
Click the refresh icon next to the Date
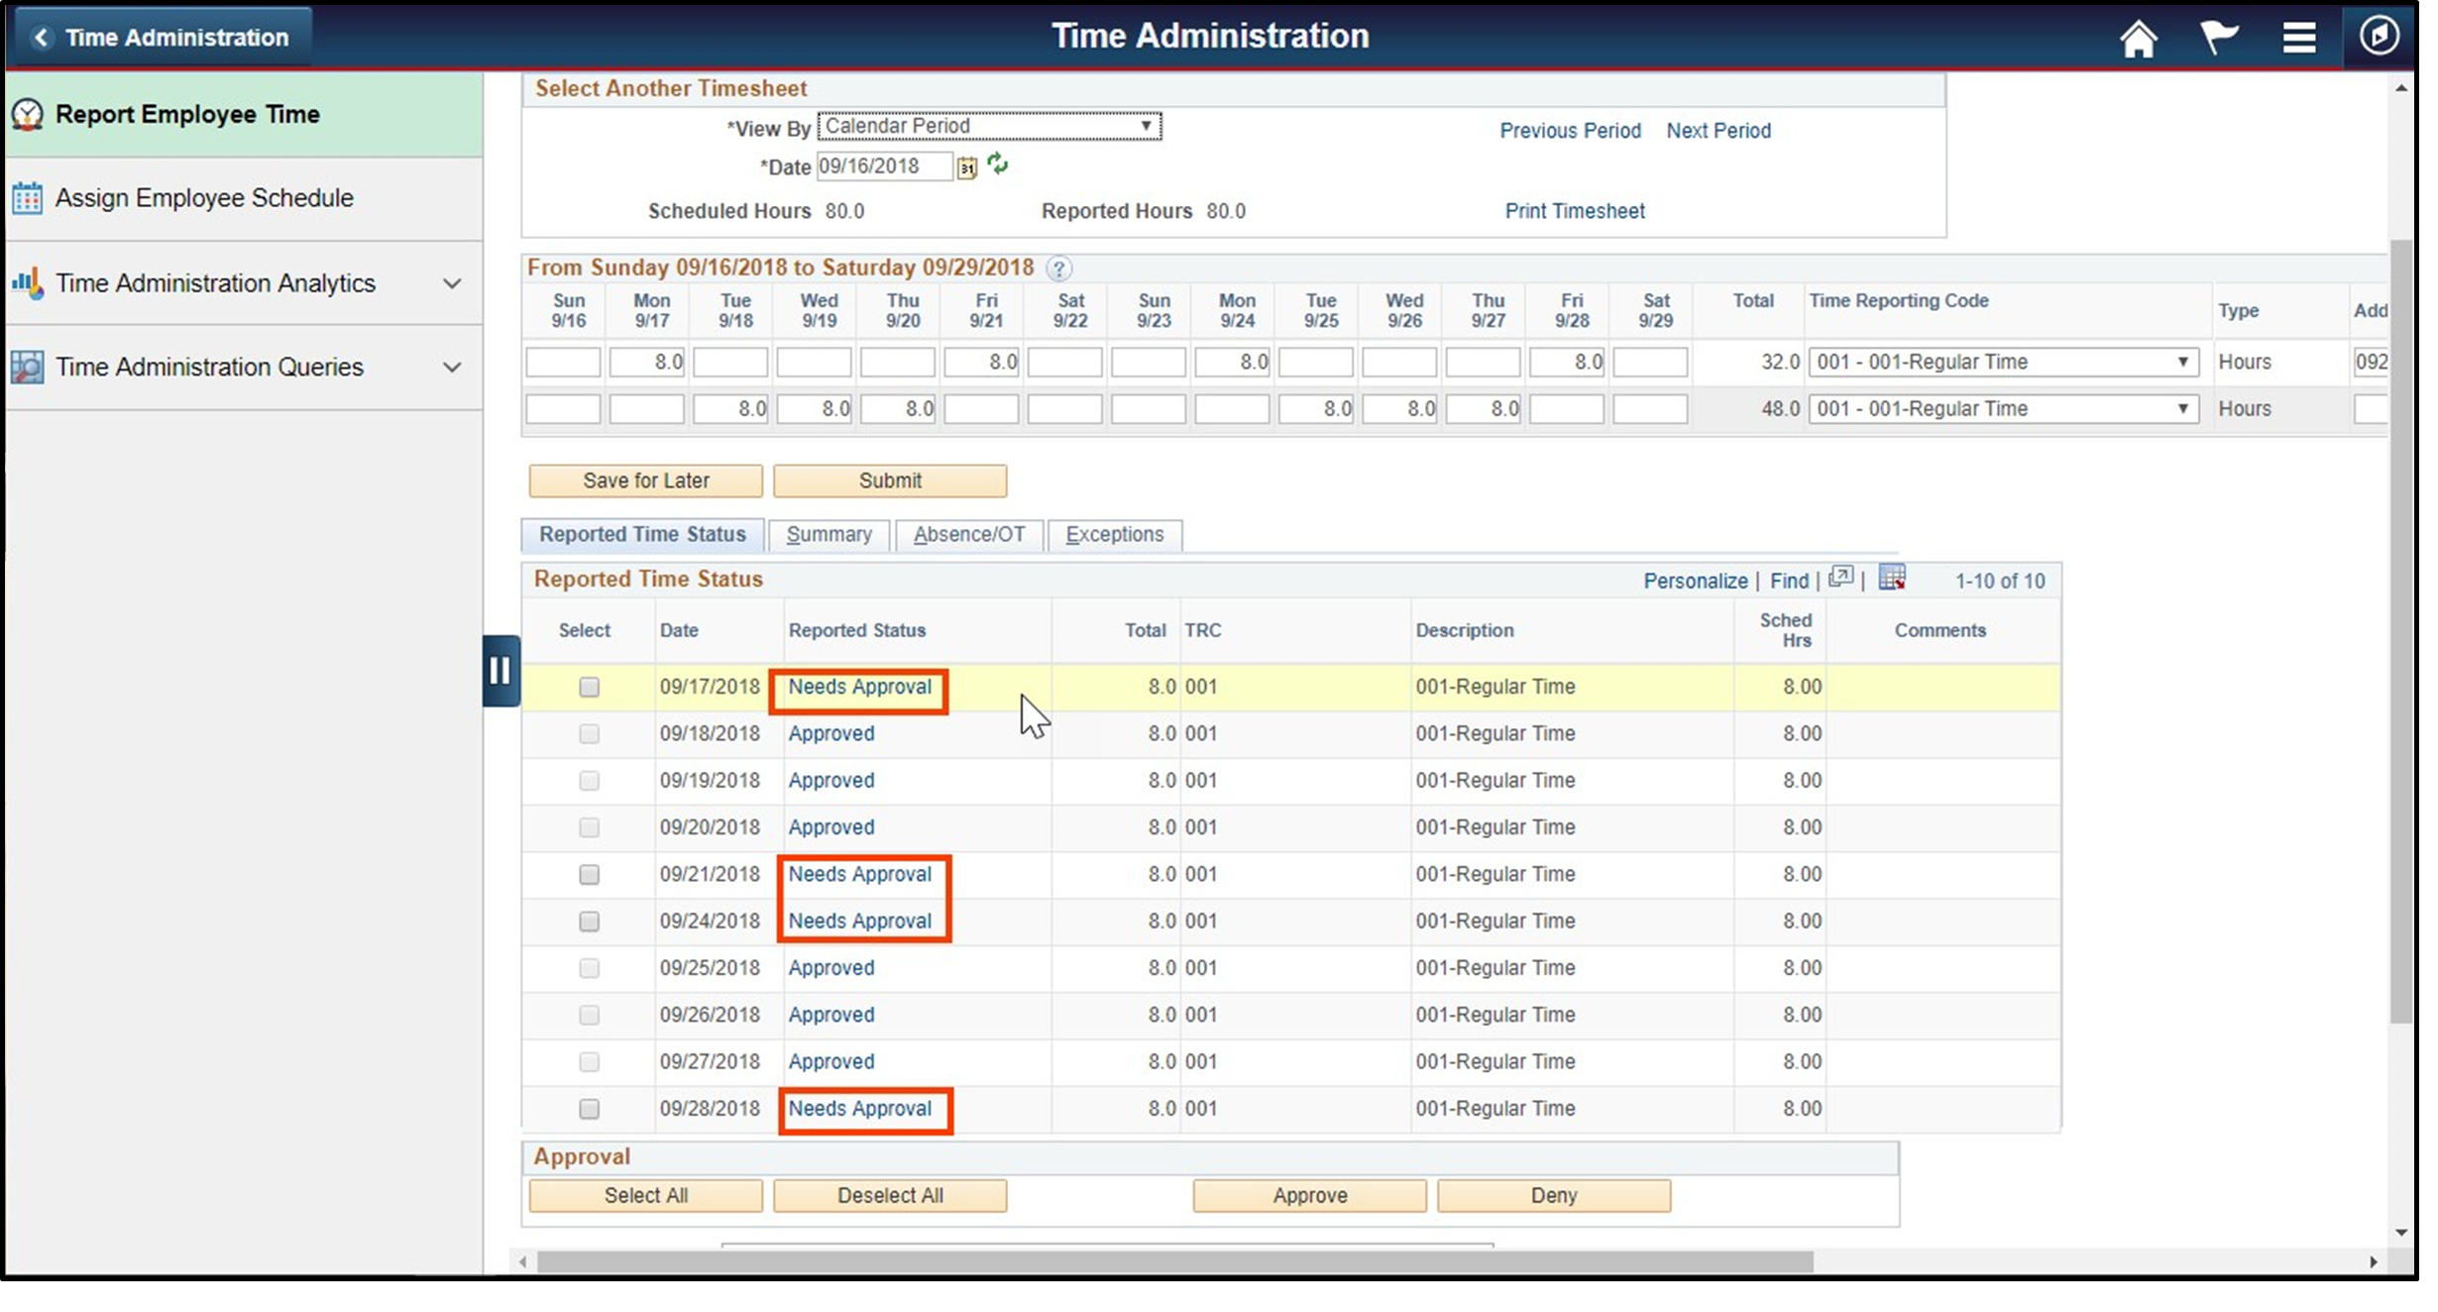click(x=997, y=165)
